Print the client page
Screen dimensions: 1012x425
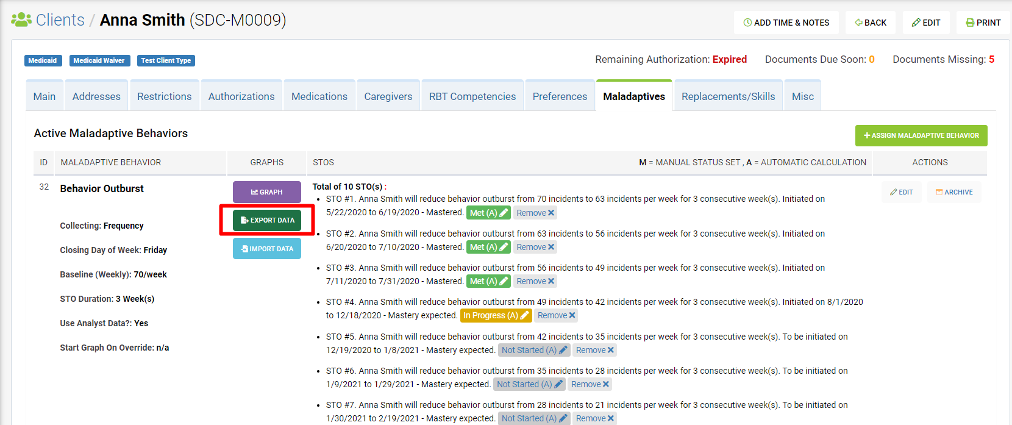(983, 23)
